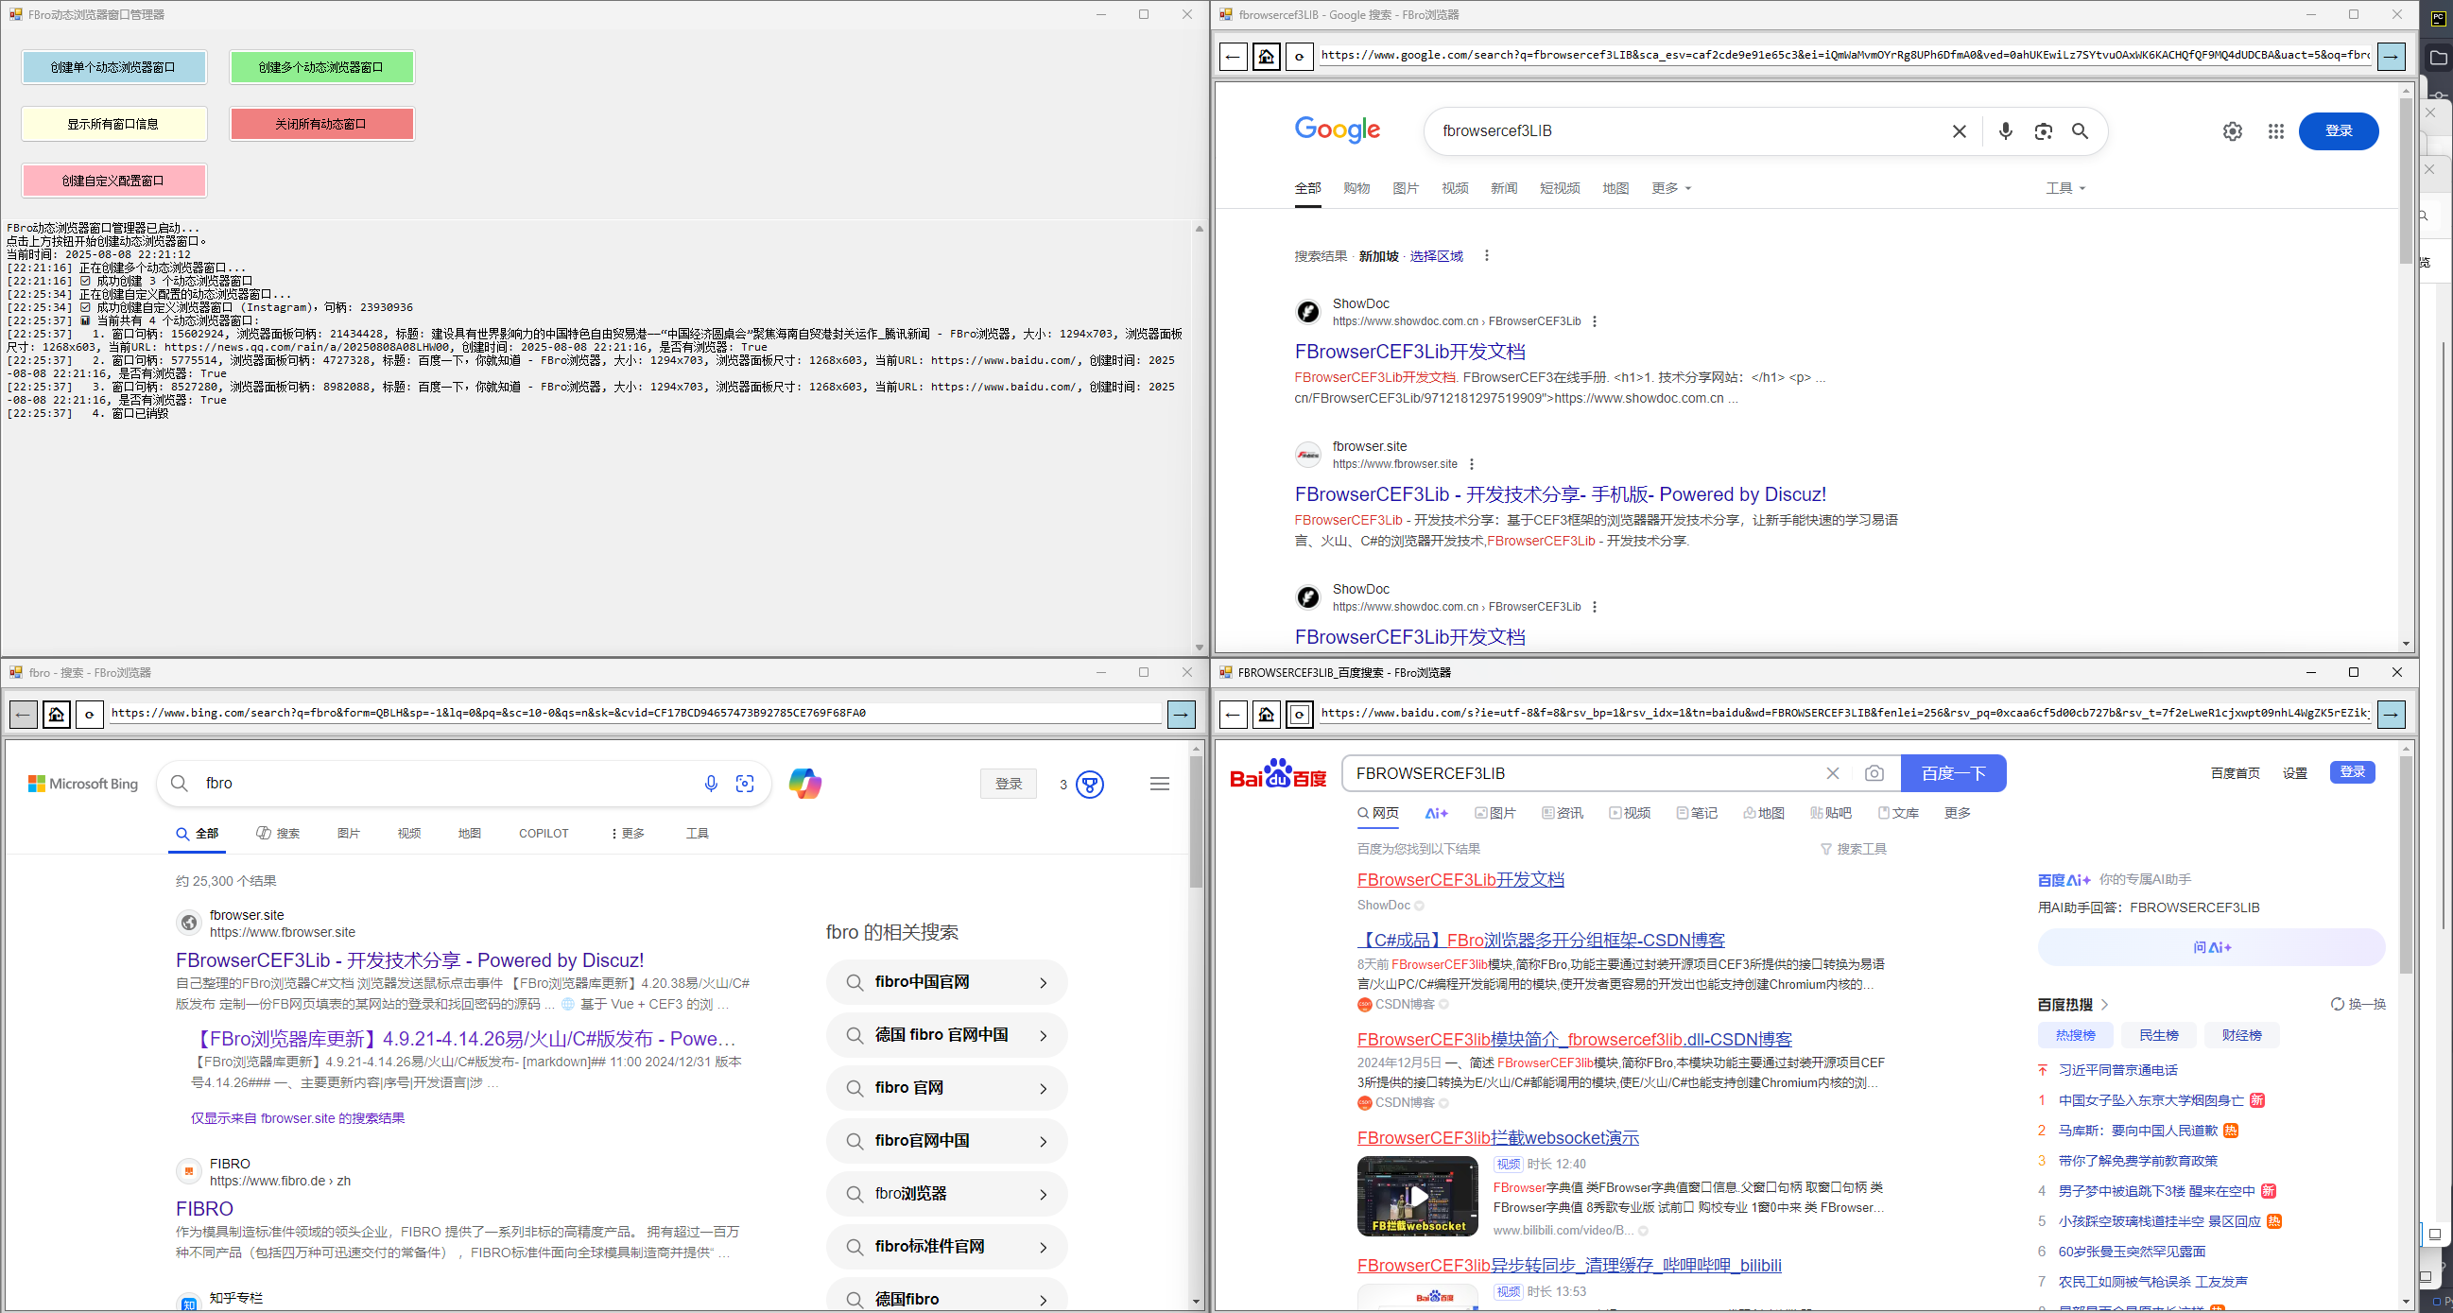Screen dimensions: 2453x1313
Task: Click the go arrow beside Bing URL bar
Action: click(x=1181, y=714)
